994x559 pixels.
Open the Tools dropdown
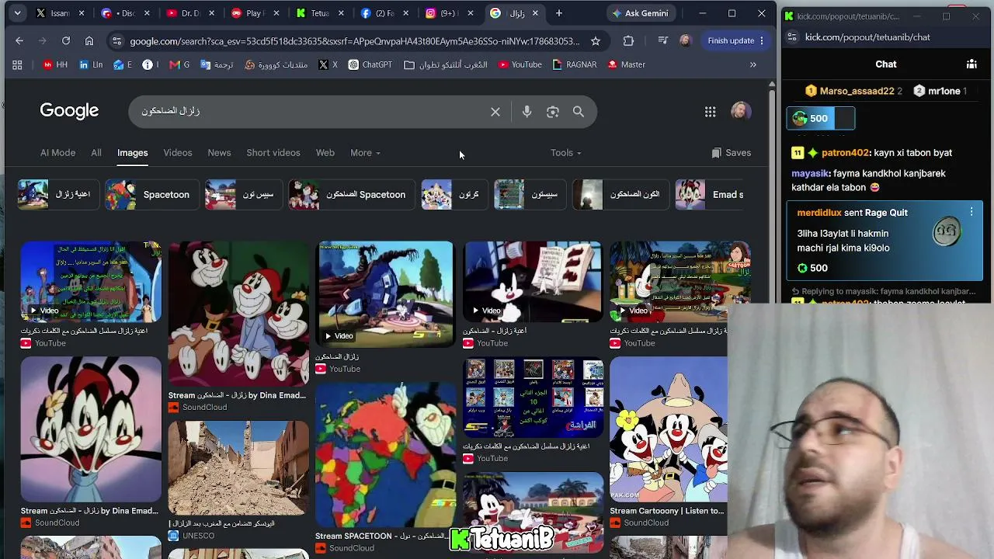[x=565, y=153]
